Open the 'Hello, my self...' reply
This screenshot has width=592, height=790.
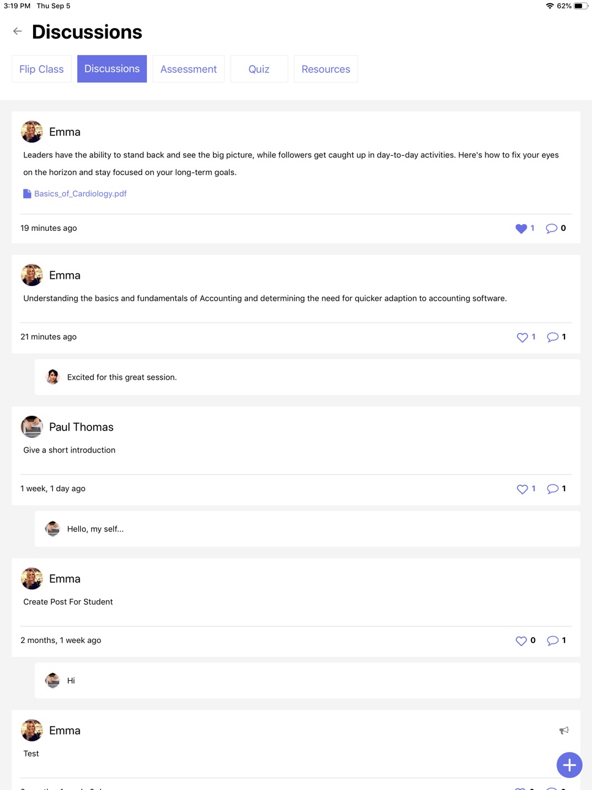pos(307,529)
